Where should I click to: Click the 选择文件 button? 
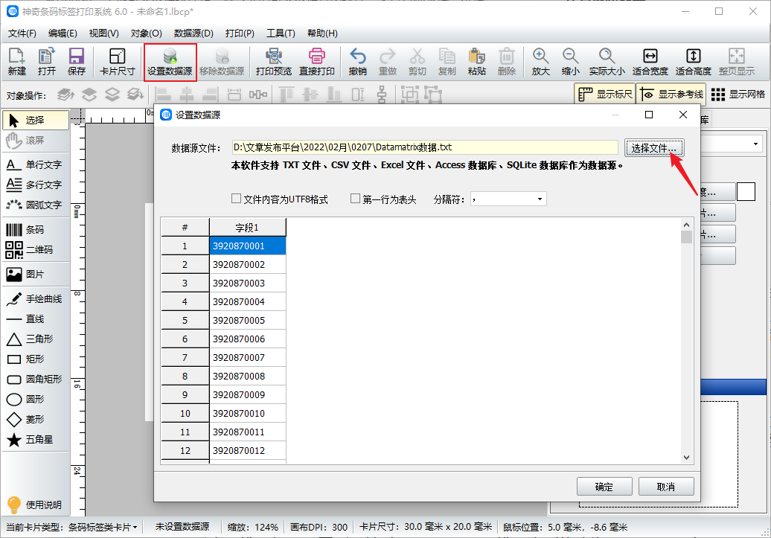click(653, 147)
